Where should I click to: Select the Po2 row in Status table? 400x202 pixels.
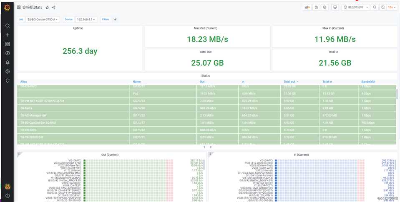pos(206,94)
